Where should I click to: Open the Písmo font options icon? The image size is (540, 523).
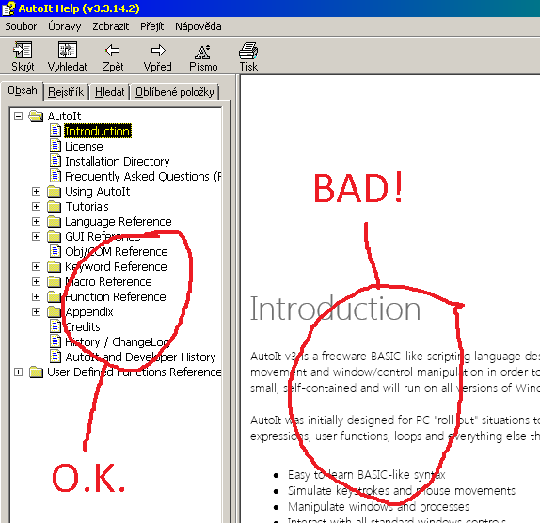tap(202, 52)
